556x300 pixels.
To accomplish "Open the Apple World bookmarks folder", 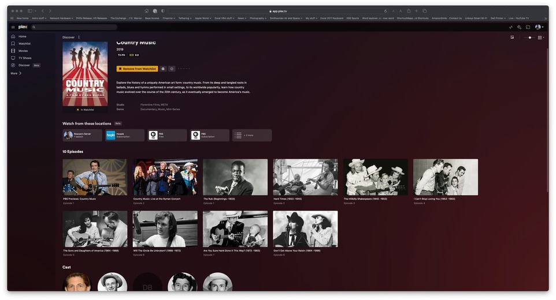I will click(x=203, y=18).
